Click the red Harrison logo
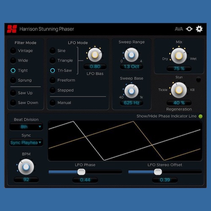The height and width of the screenshot is (211, 211). pyautogui.click(x=12, y=29)
